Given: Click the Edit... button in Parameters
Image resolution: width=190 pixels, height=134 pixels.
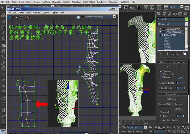Looking at the screenshot, I should tap(172, 99).
